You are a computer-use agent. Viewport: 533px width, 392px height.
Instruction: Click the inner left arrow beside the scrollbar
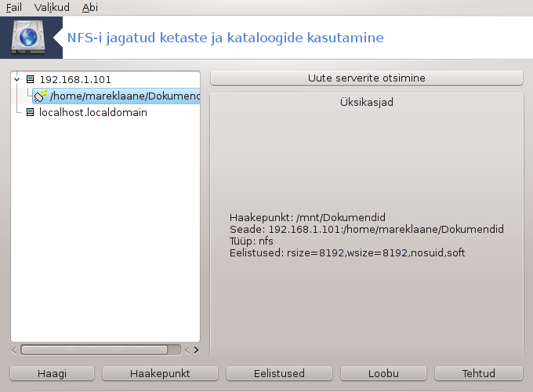click(x=187, y=350)
